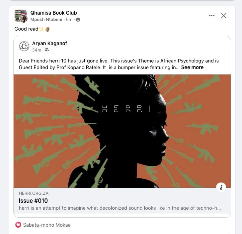Image resolution: width=242 pixels, height=234 pixels.
Task: Open Mpush Ntabeni's profile name link
Action: click(x=46, y=20)
